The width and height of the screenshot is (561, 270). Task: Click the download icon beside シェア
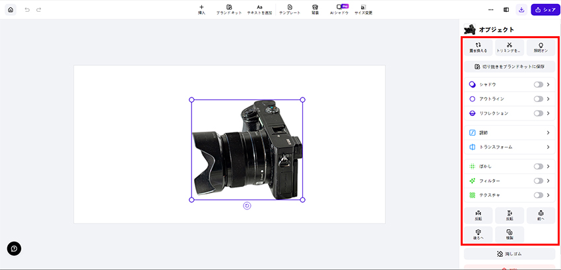point(521,10)
